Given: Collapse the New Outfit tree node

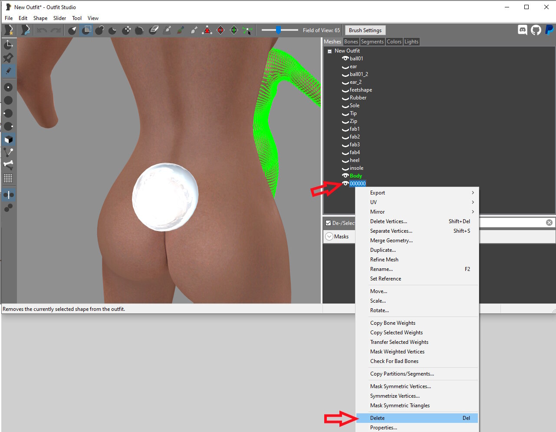Looking at the screenshot, I should [329, 51].
